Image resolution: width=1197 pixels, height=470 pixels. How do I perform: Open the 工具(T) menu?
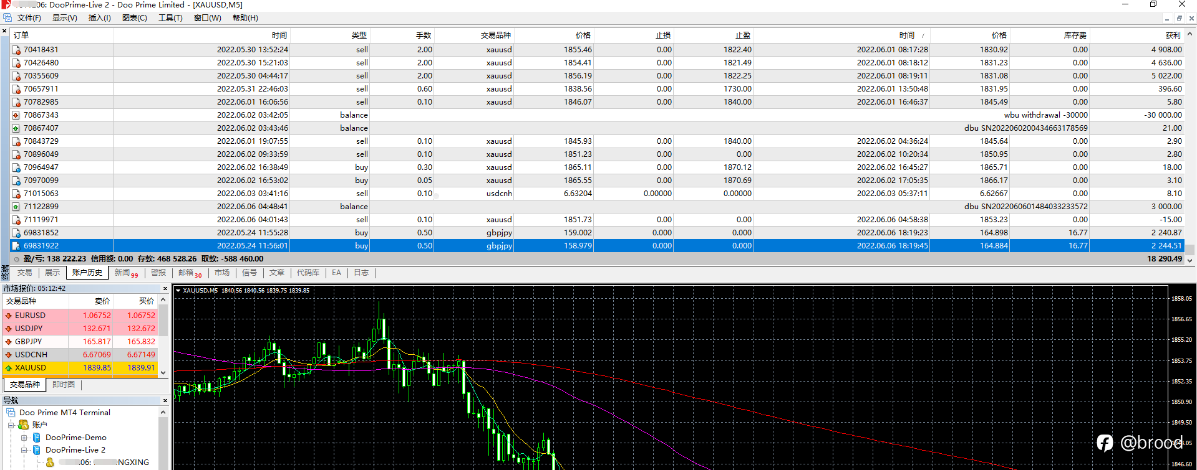click(x=170, y=18)
